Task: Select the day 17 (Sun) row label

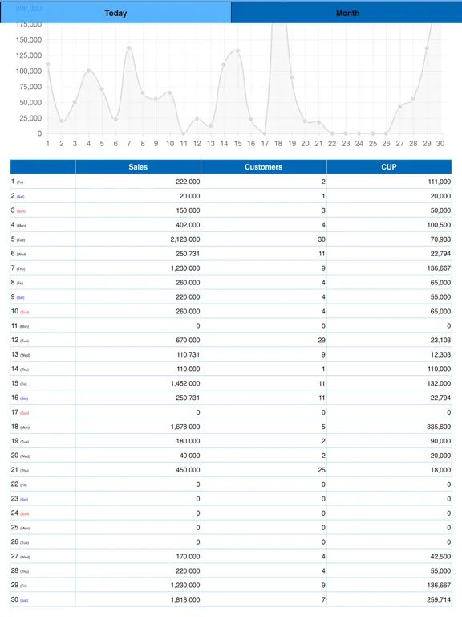Action: pyautogui.click(x=20, y=412)
